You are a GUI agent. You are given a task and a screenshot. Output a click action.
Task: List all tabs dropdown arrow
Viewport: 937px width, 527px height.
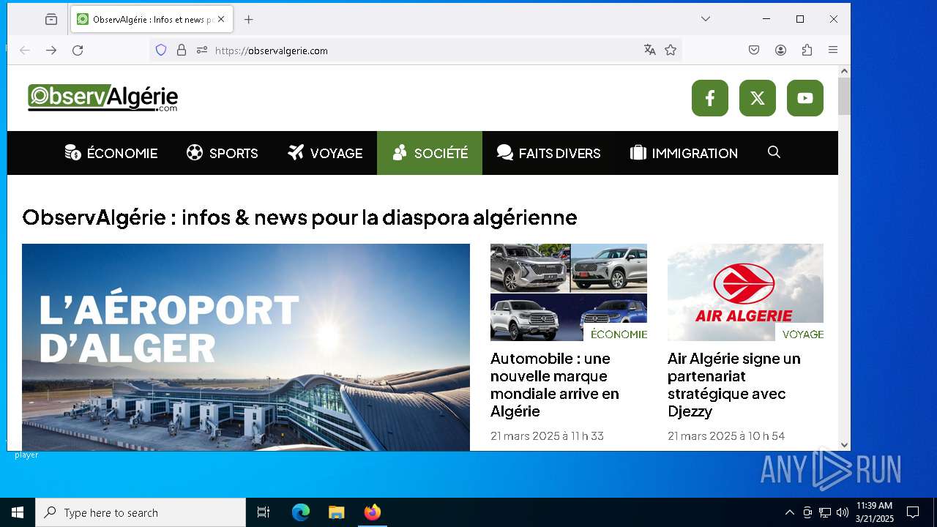[x=706, y=19]
